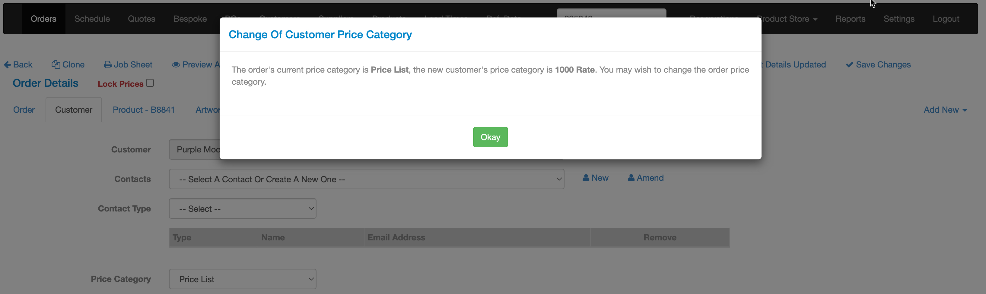Viewport: 986px width, 294px height.
Task: Click the Back arrow icon
Action: [x=7, y=64]
